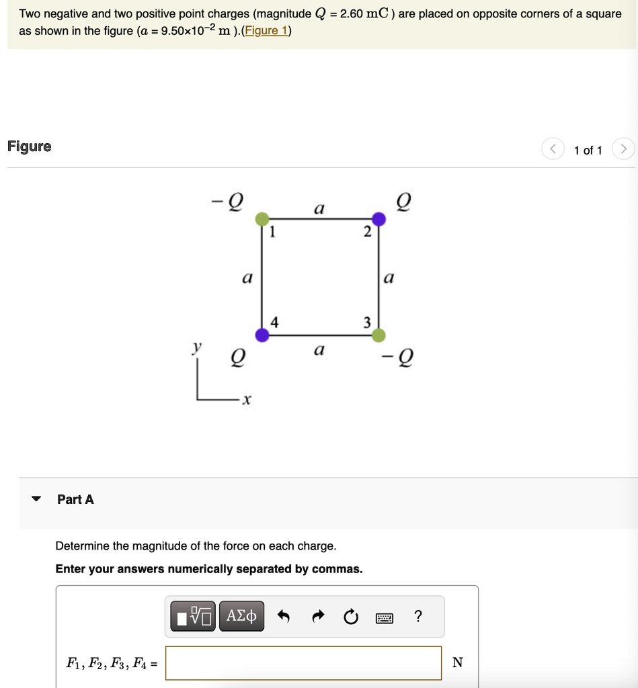The image size is (638, 688).
Task: Select the purple Q charge at corner 2
Action: tap(378, 218)
